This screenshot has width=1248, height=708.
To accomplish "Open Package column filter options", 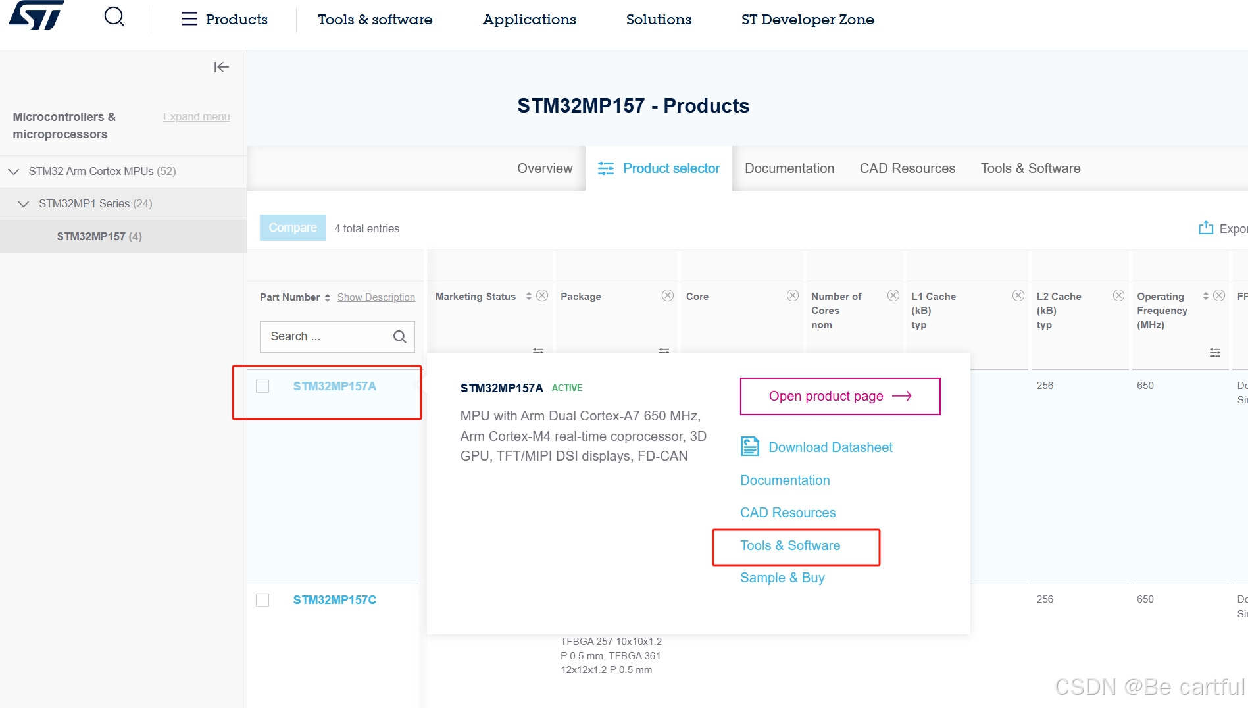I will (x=664, y=351).
